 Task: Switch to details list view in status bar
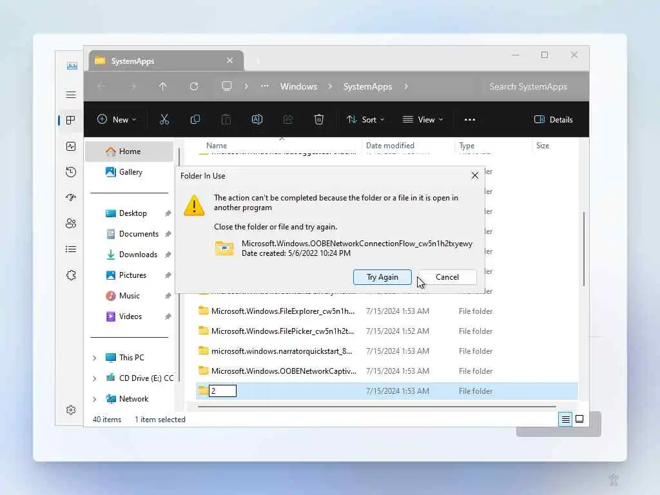565,419
